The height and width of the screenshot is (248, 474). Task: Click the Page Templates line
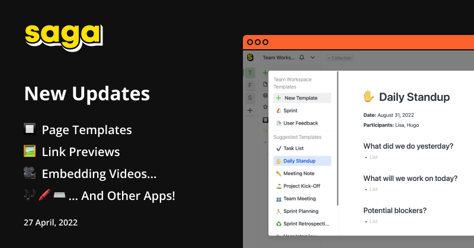[87, 130]
